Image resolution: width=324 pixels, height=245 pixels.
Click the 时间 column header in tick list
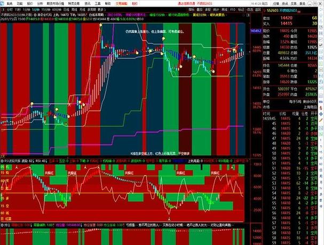[266, 114]
